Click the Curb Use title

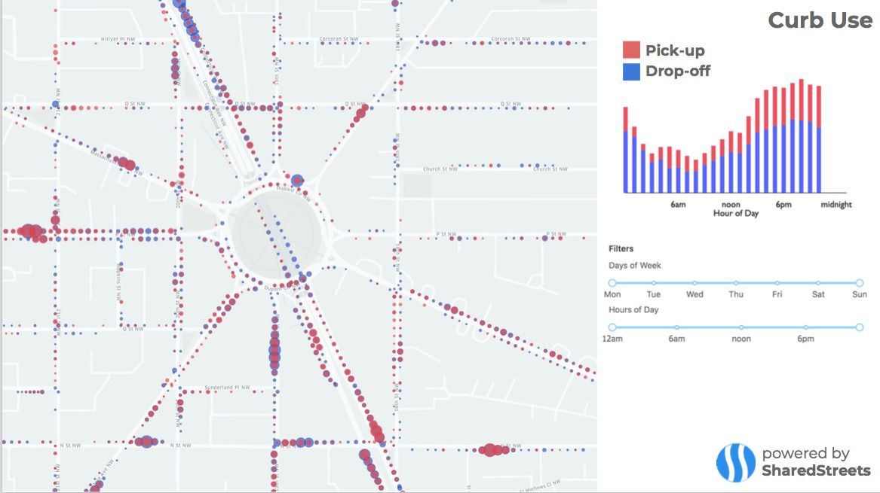820,20
